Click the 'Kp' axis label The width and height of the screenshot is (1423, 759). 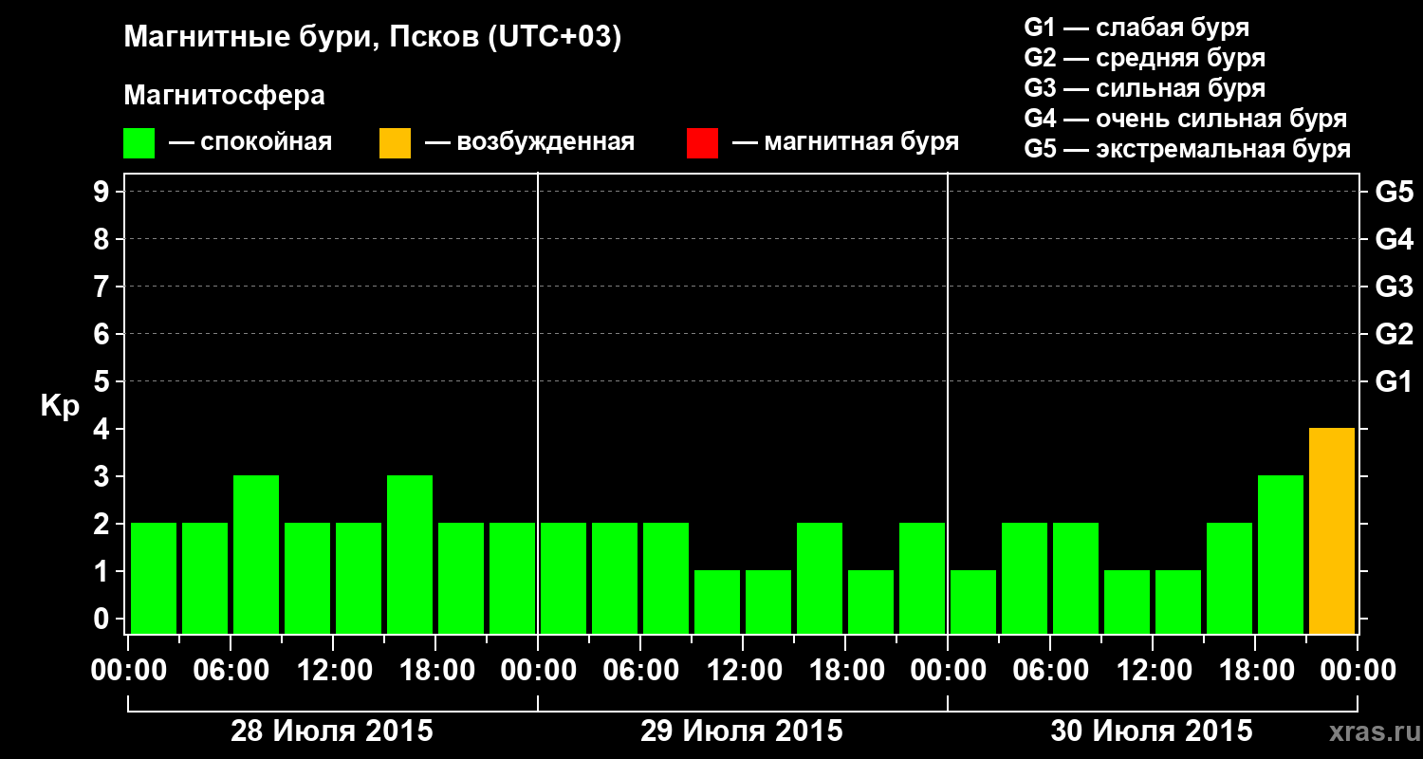coord(60,407)
